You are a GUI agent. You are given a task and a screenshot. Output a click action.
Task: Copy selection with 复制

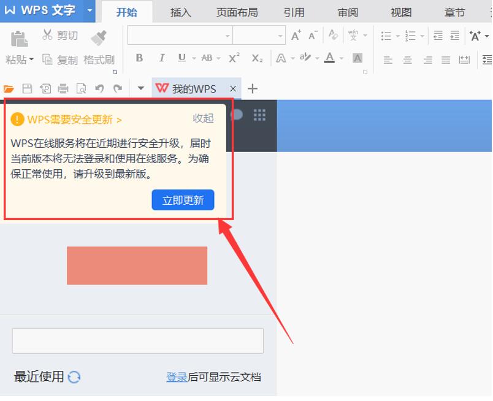pos(59,59)
